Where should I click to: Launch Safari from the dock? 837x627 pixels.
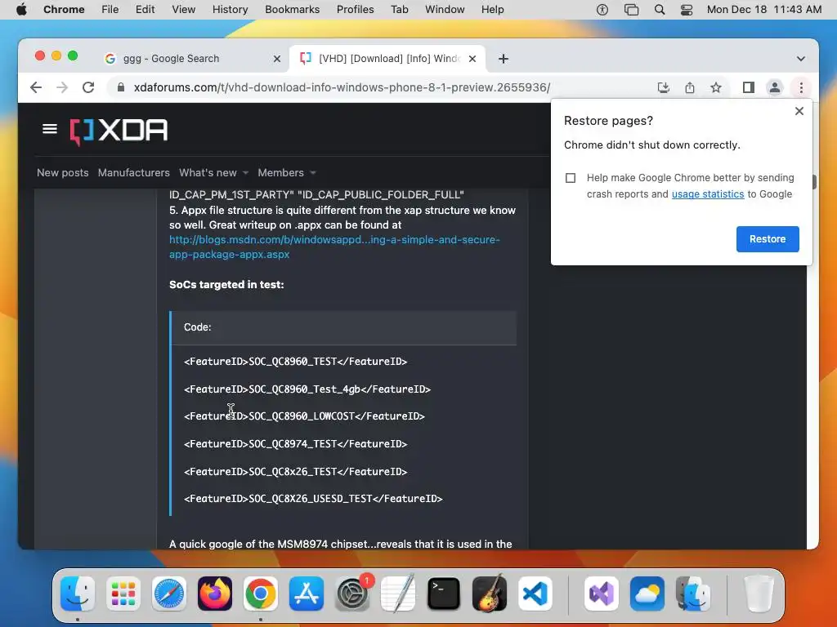169,594
